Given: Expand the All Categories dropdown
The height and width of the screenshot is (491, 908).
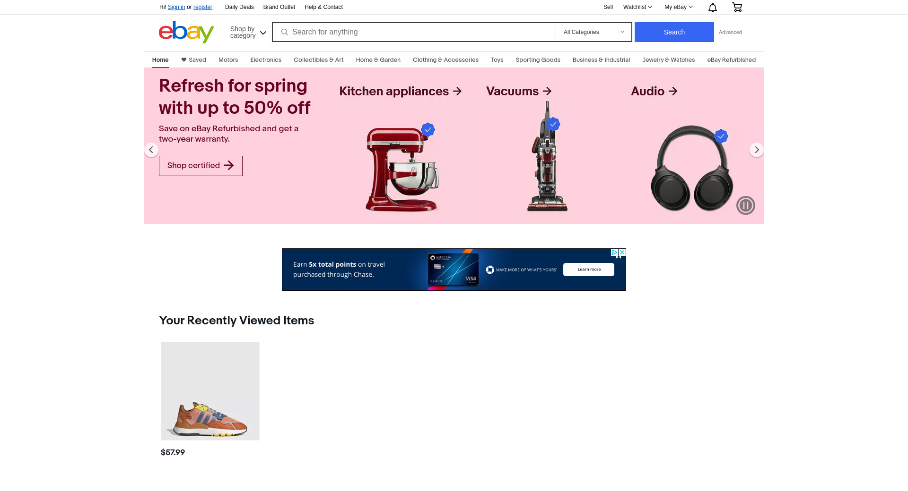Looking at the screenshot, I should [594, 32].
